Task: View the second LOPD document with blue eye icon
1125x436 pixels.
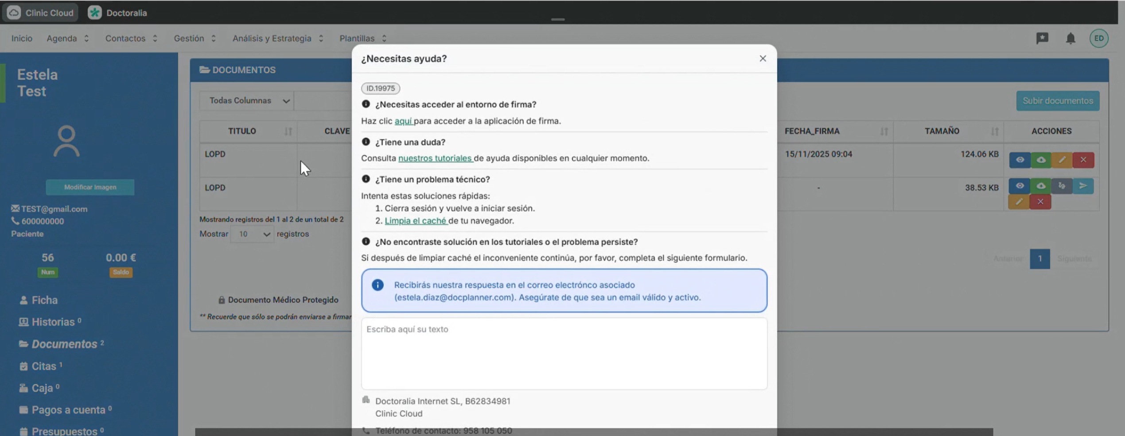Action: point(1020,186)
